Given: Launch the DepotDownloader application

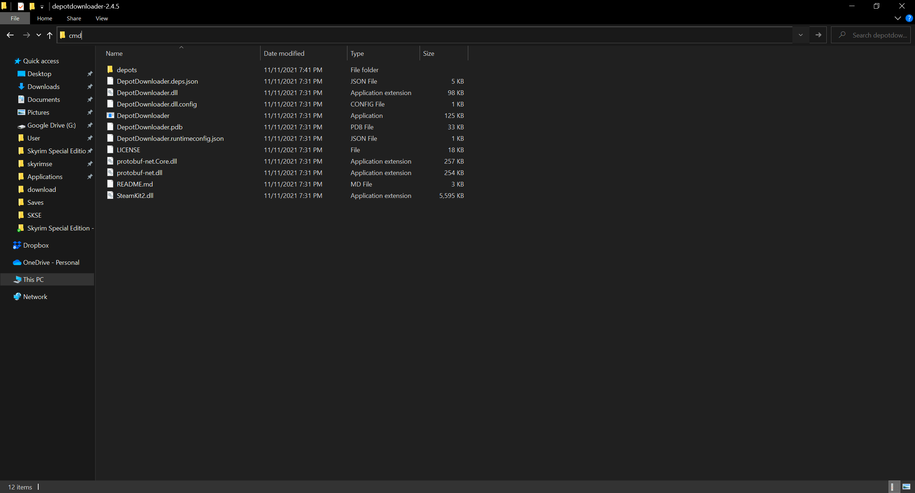Looking at the screenshot, I should tap(143, 115).
